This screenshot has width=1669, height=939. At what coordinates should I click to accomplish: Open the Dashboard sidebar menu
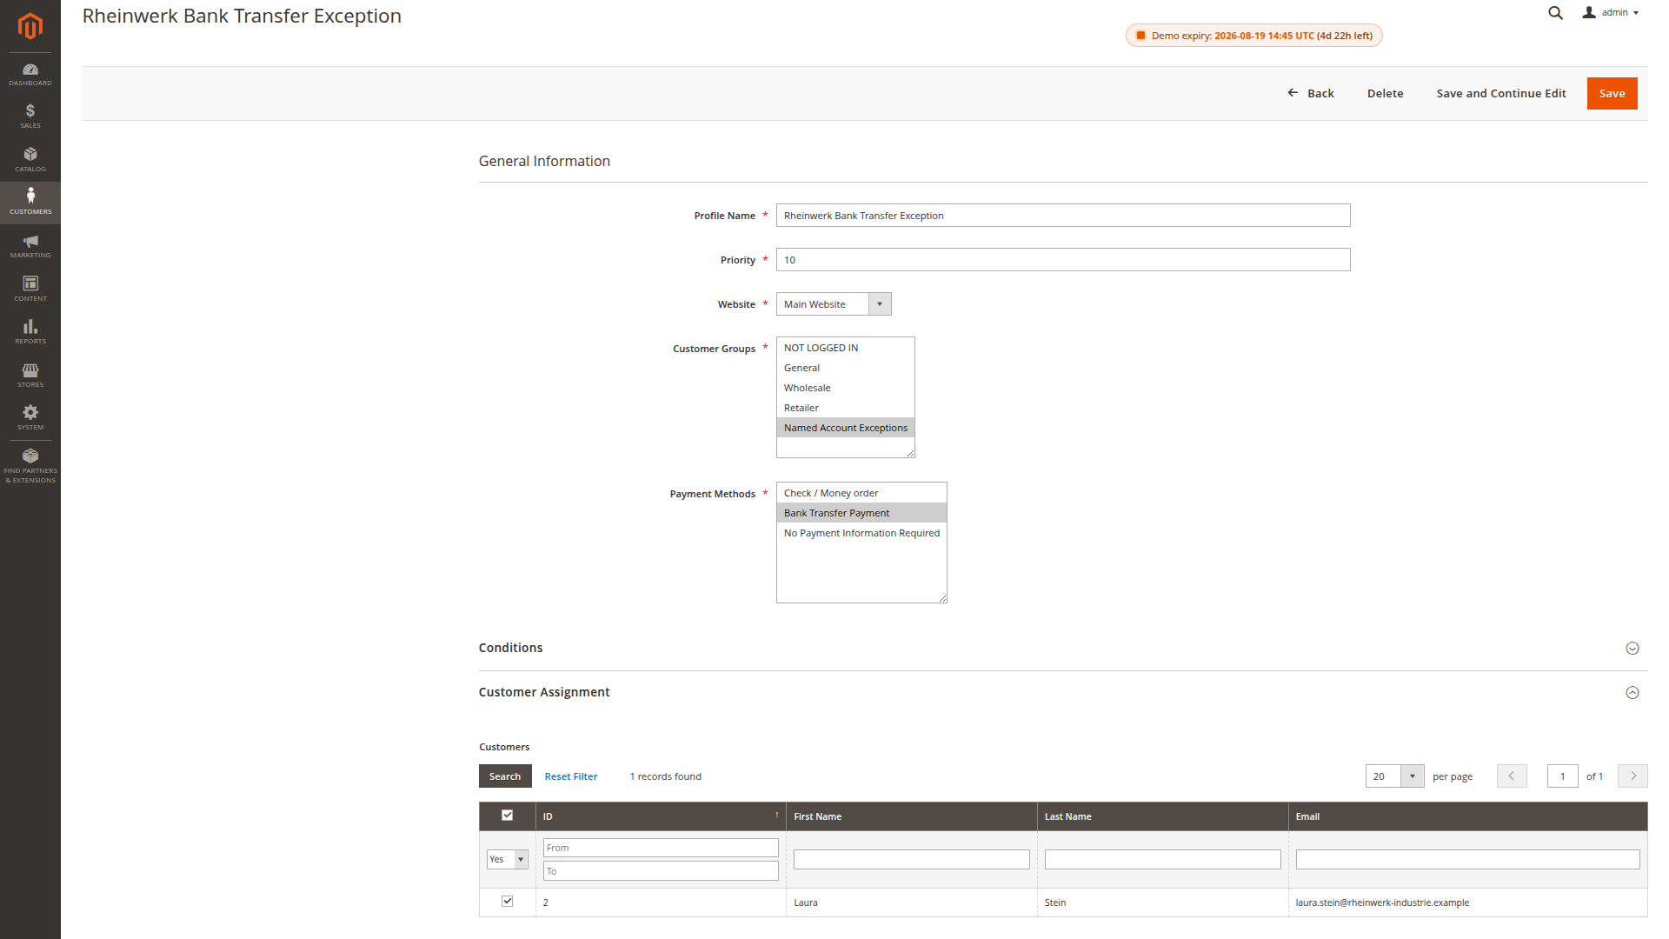tap(30, 75)
